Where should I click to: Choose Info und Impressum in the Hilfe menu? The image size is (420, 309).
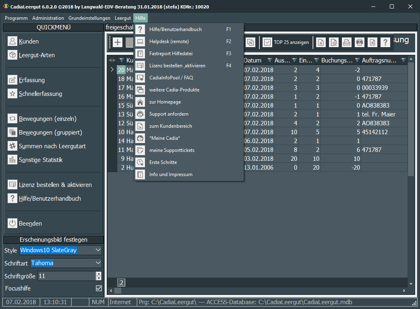tap(171, 174)
